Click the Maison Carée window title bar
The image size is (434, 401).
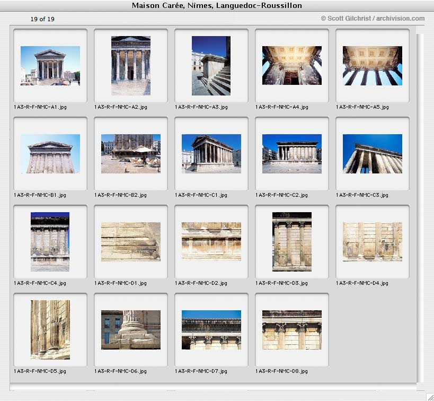point(217,5)
